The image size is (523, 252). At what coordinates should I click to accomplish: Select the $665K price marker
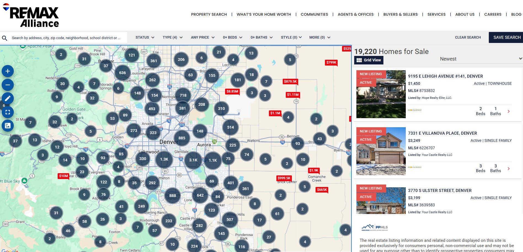click(322, 190)
